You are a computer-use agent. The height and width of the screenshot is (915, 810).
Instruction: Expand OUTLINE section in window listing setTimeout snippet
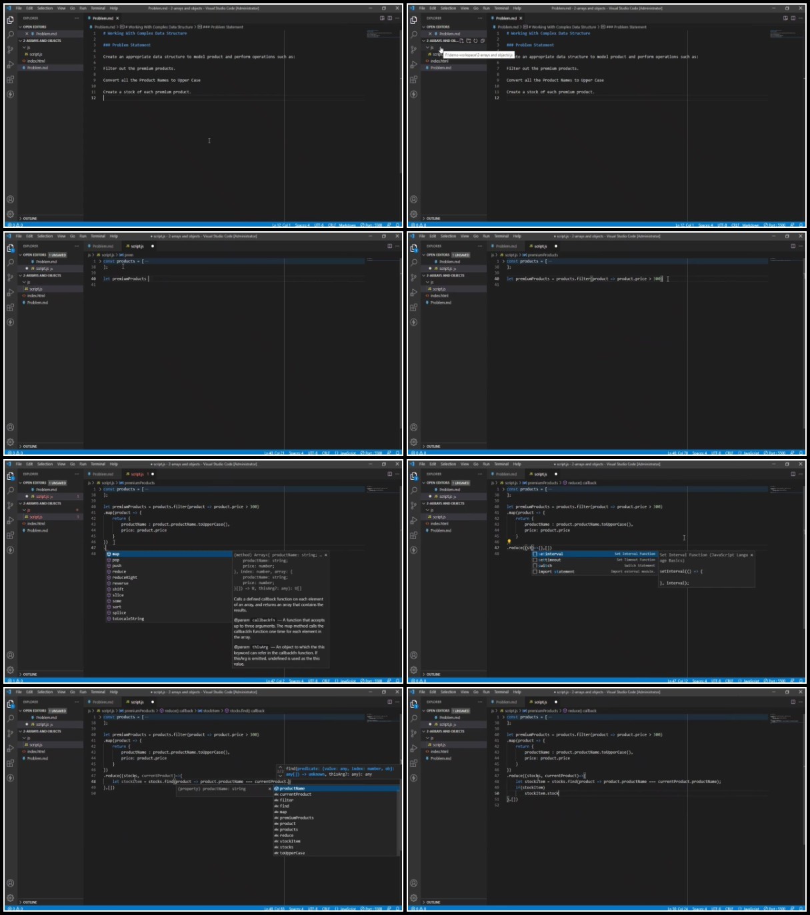click(x=433, y=674)
